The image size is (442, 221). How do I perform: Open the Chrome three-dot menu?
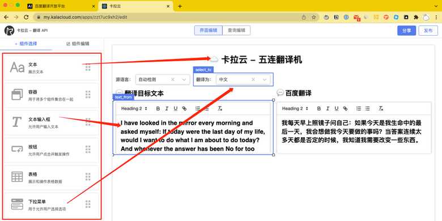pyautogui.click(x=436, y=17)
